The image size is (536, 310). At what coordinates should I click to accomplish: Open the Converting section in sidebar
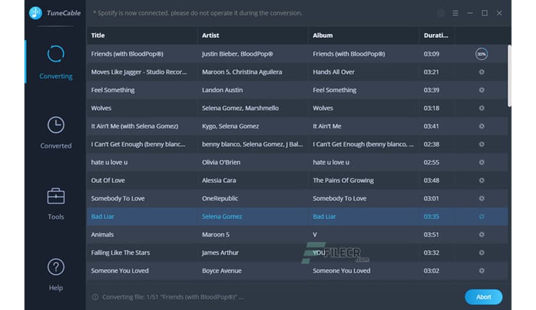pos(56,62)
